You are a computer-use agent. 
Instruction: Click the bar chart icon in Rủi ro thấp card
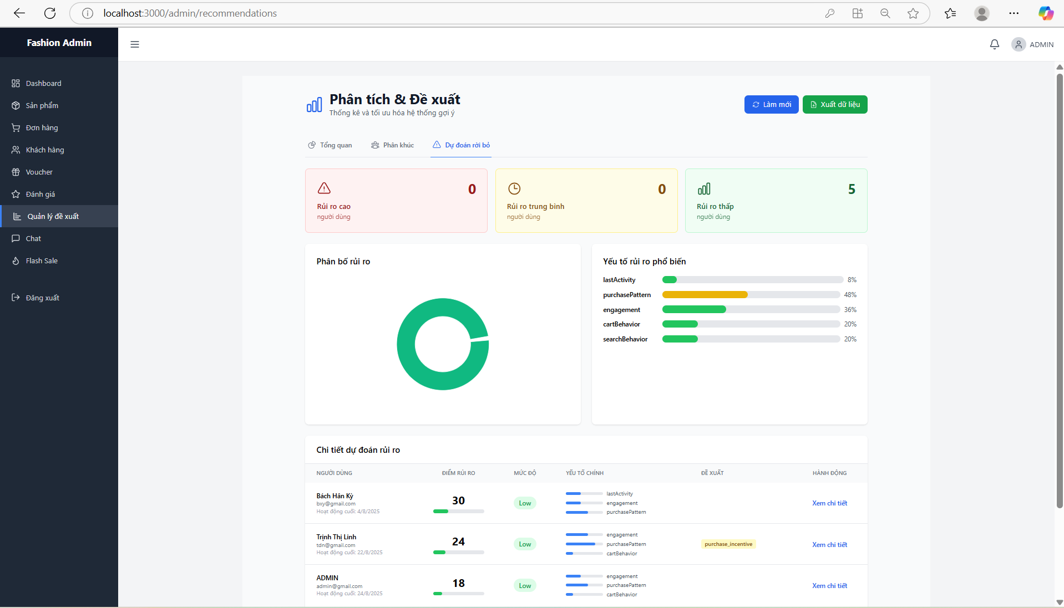pos(704,188)
